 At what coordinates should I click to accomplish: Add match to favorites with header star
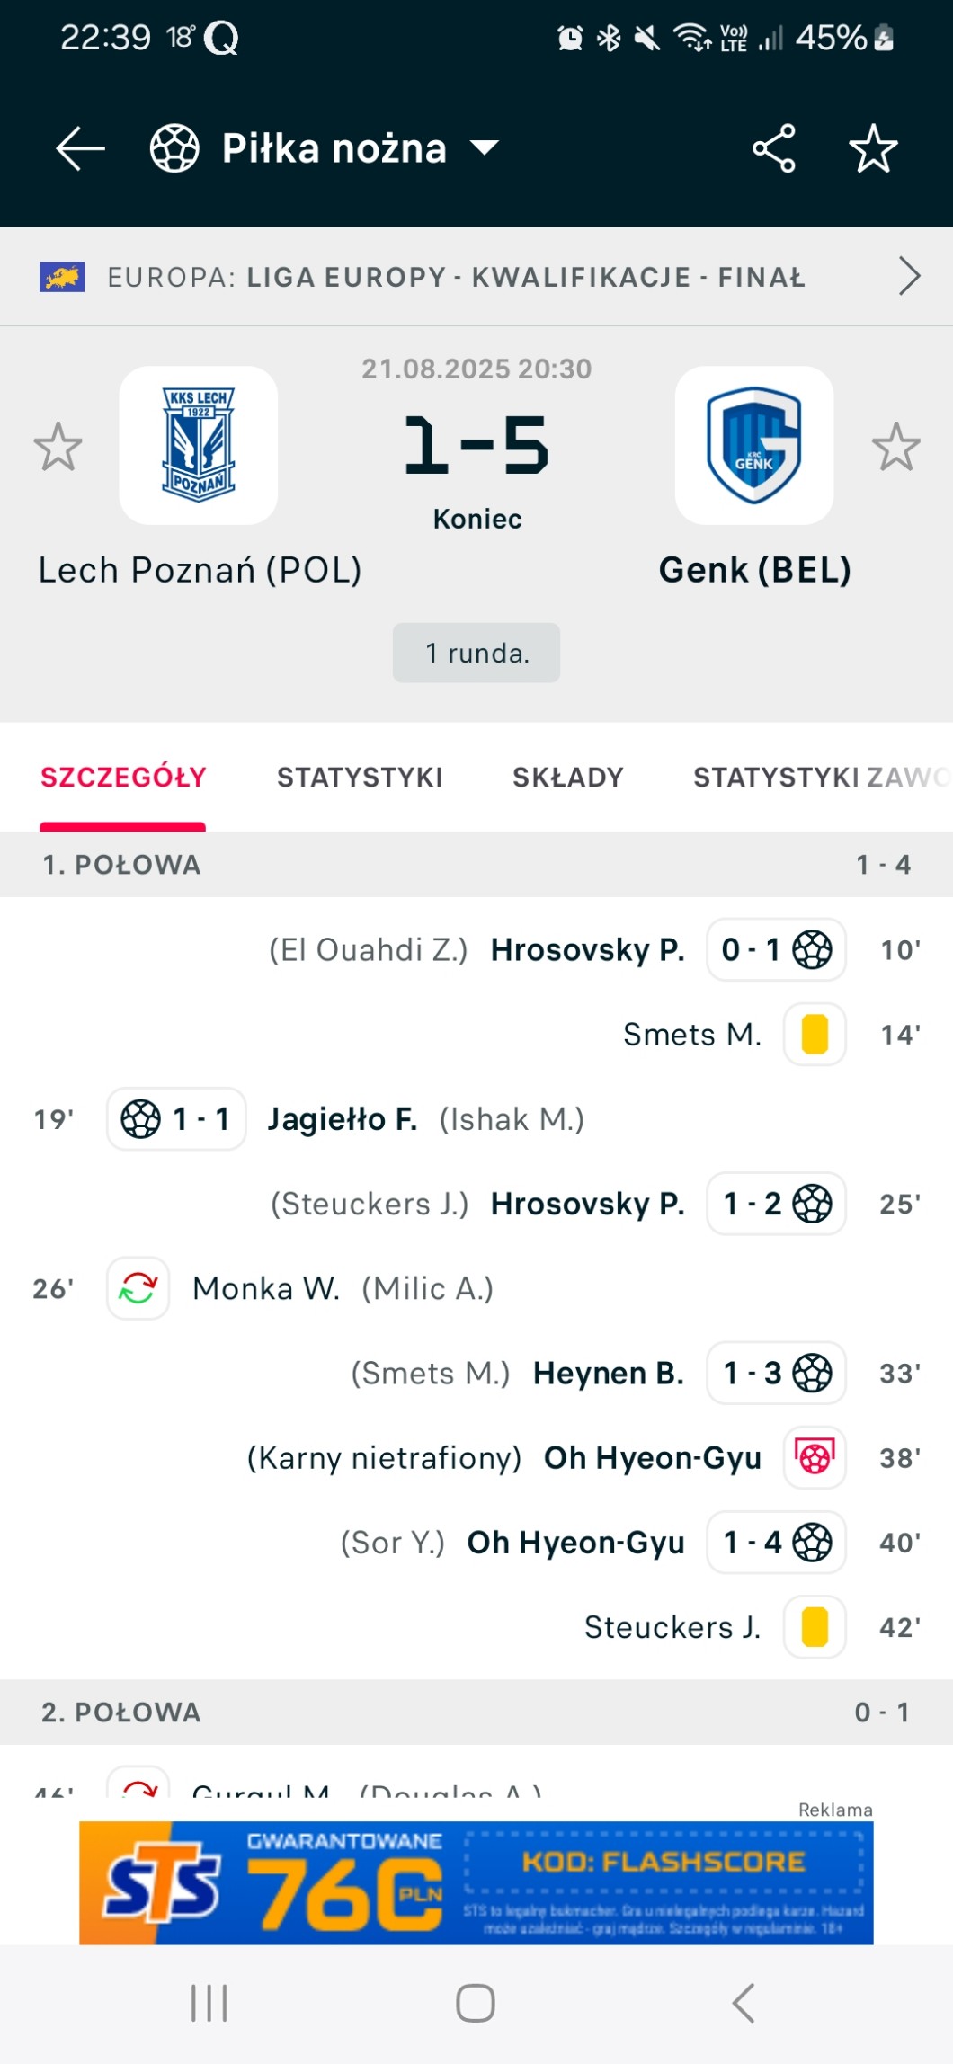click(873, 148)
